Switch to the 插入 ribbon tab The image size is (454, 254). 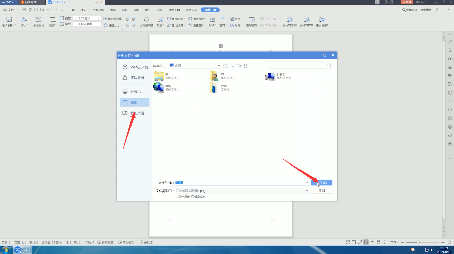83,10
